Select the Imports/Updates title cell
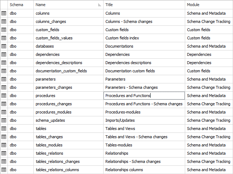 coord(120,120)
